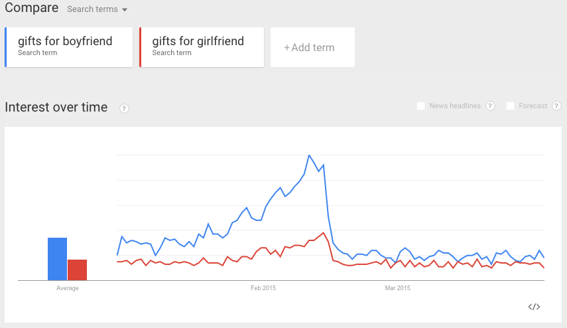Click the blue Average bar
Screen dimensions: 567x328
point(57,259)
